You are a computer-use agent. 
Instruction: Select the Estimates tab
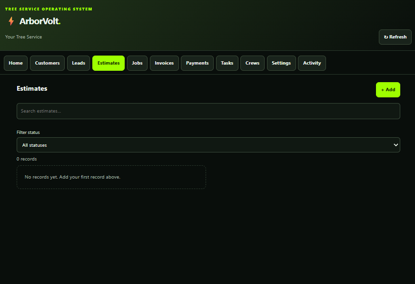pos(109,63)
